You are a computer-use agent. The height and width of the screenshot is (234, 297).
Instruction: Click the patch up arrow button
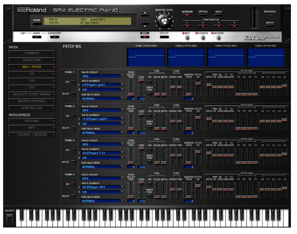pyautogui.click(x=145, y=14)
